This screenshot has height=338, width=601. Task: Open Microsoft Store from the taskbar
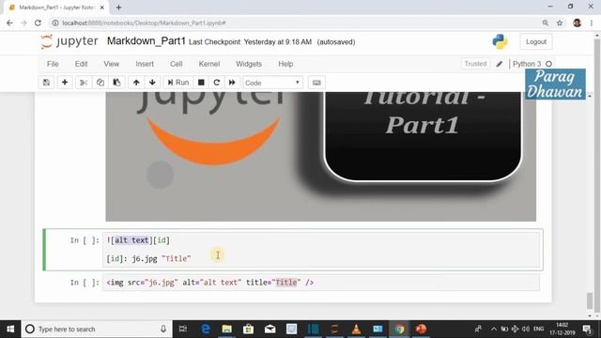[248, 329]
